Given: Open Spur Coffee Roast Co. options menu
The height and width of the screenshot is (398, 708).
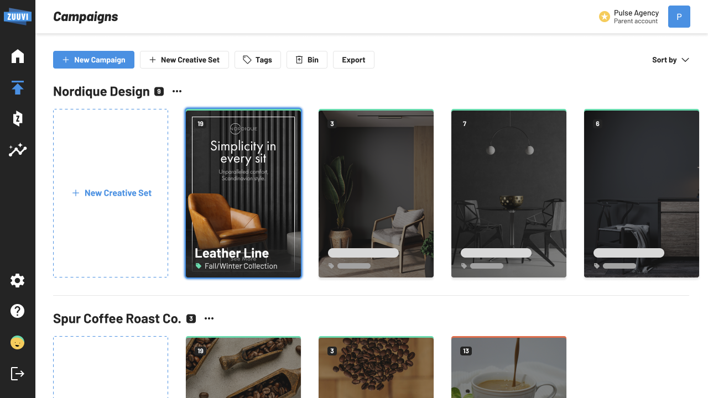Looking at the screenshot, I should coord(209,319).
